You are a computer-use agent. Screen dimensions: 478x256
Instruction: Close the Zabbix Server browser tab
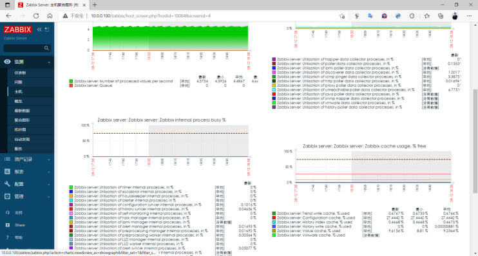[84, 5]
